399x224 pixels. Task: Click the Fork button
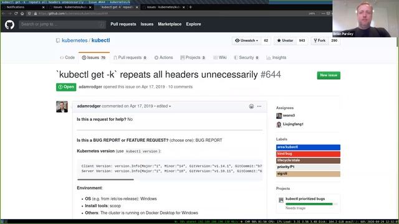pyautogui.click(x=320, y=40)
